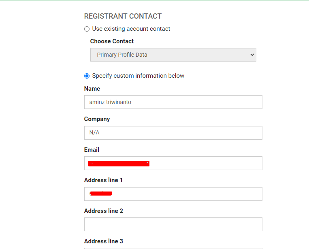The width and height of the screenshot is (309, 249).
Task: Click the Specify custom information below label text
Action: [x=138, y=76]
